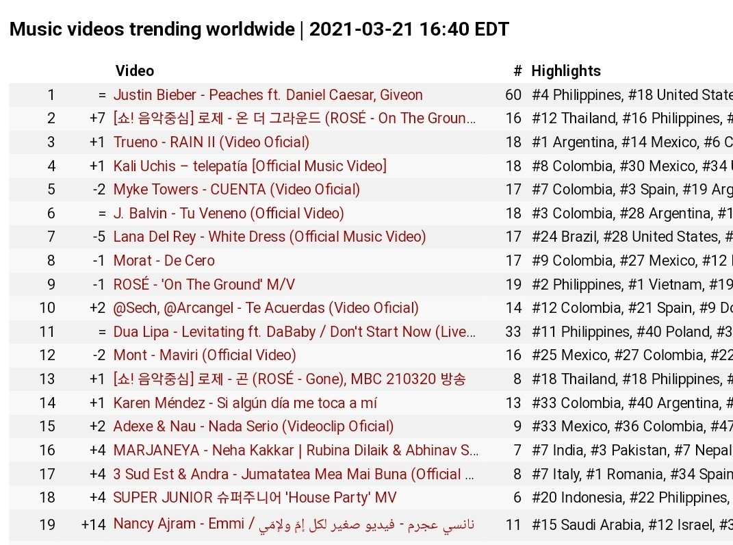Viewport: 733px width, 545px height.
Task: Open the ROSÉ On The Ground 음악중심 link
Action: pos(294,118)
